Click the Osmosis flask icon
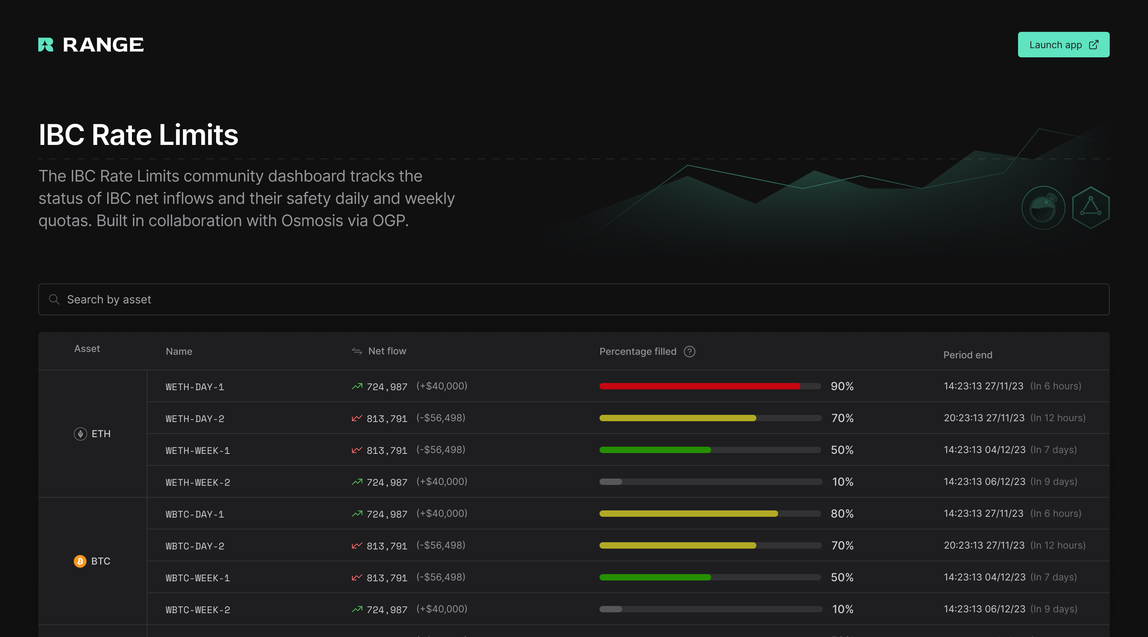Screen dimensions: 1148x637 (1043, 208)
